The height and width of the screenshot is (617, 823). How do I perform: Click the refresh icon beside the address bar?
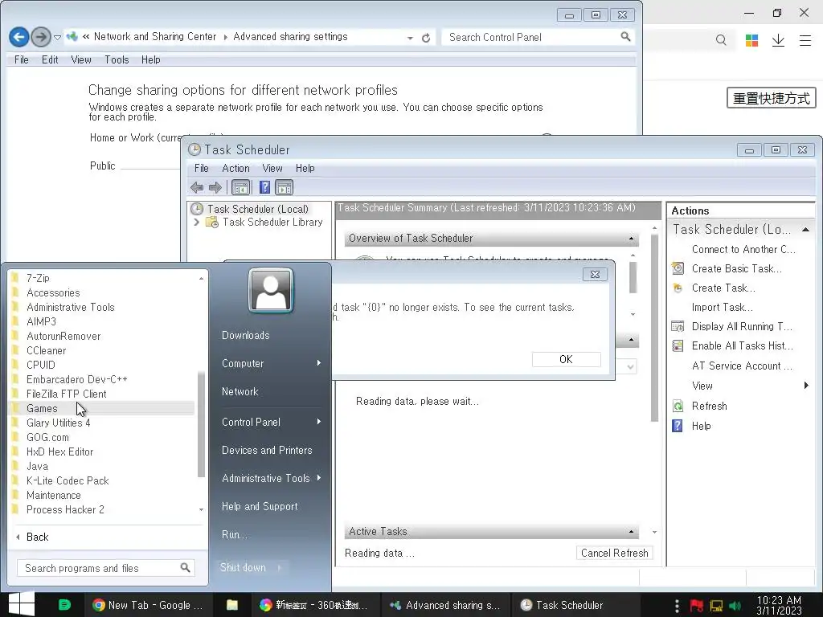pyautogui.click(x=426, y=38)
